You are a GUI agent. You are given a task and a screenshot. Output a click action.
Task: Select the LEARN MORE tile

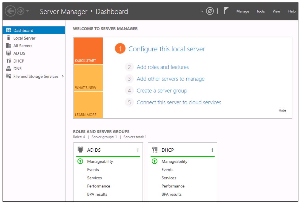88,105
